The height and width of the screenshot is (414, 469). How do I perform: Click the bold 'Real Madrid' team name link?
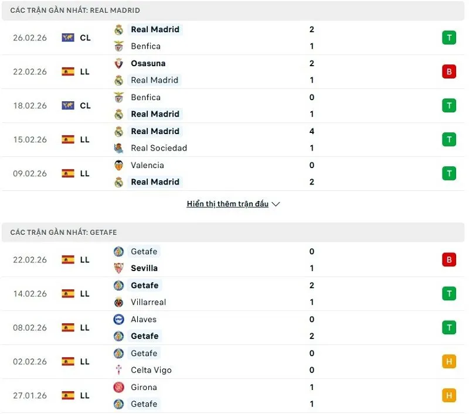pyautogui.click(x=155, y=29)
